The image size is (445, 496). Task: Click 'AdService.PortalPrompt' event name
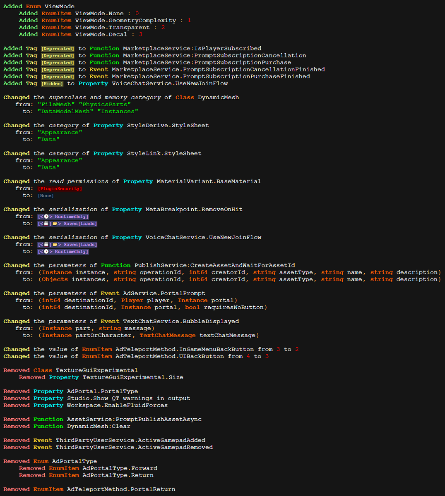(x=164, y=293)
